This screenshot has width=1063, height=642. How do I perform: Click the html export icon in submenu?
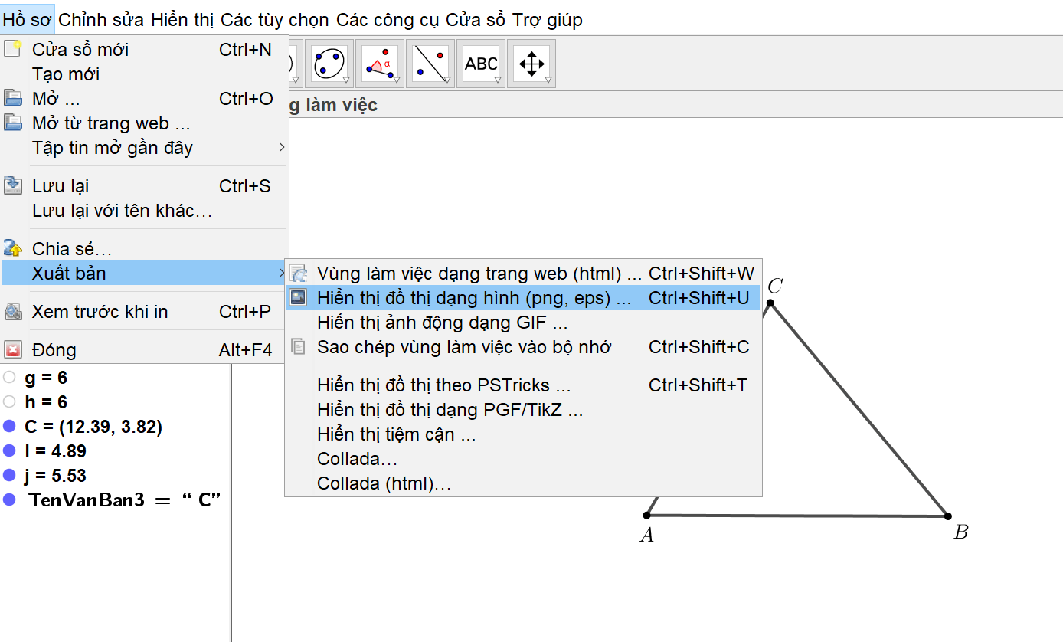click(x=299, y=274)
